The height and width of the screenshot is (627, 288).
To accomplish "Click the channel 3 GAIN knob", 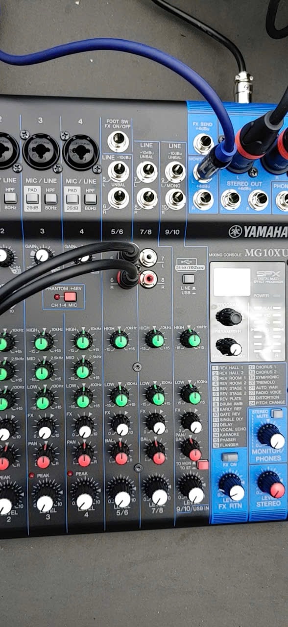I will coord(42,255).
